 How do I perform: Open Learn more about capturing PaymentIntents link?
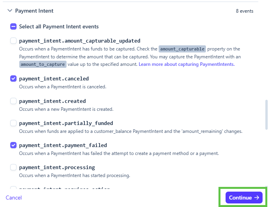coord(187,64)
